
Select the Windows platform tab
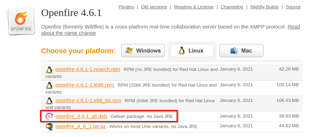pyautogui.click(x=143, y=50)
